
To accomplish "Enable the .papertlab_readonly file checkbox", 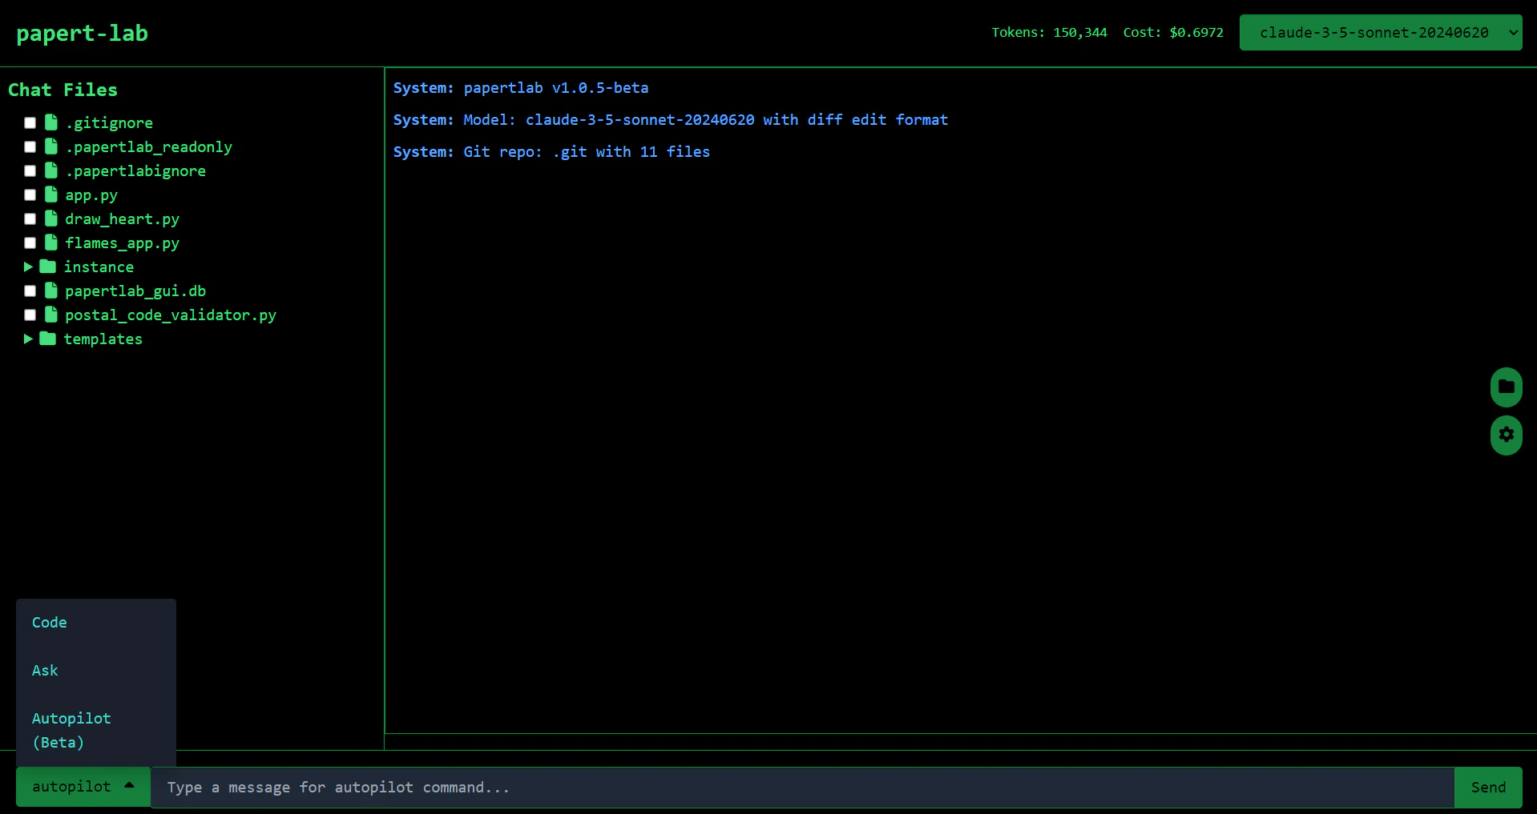I will [x=30, y=146].
